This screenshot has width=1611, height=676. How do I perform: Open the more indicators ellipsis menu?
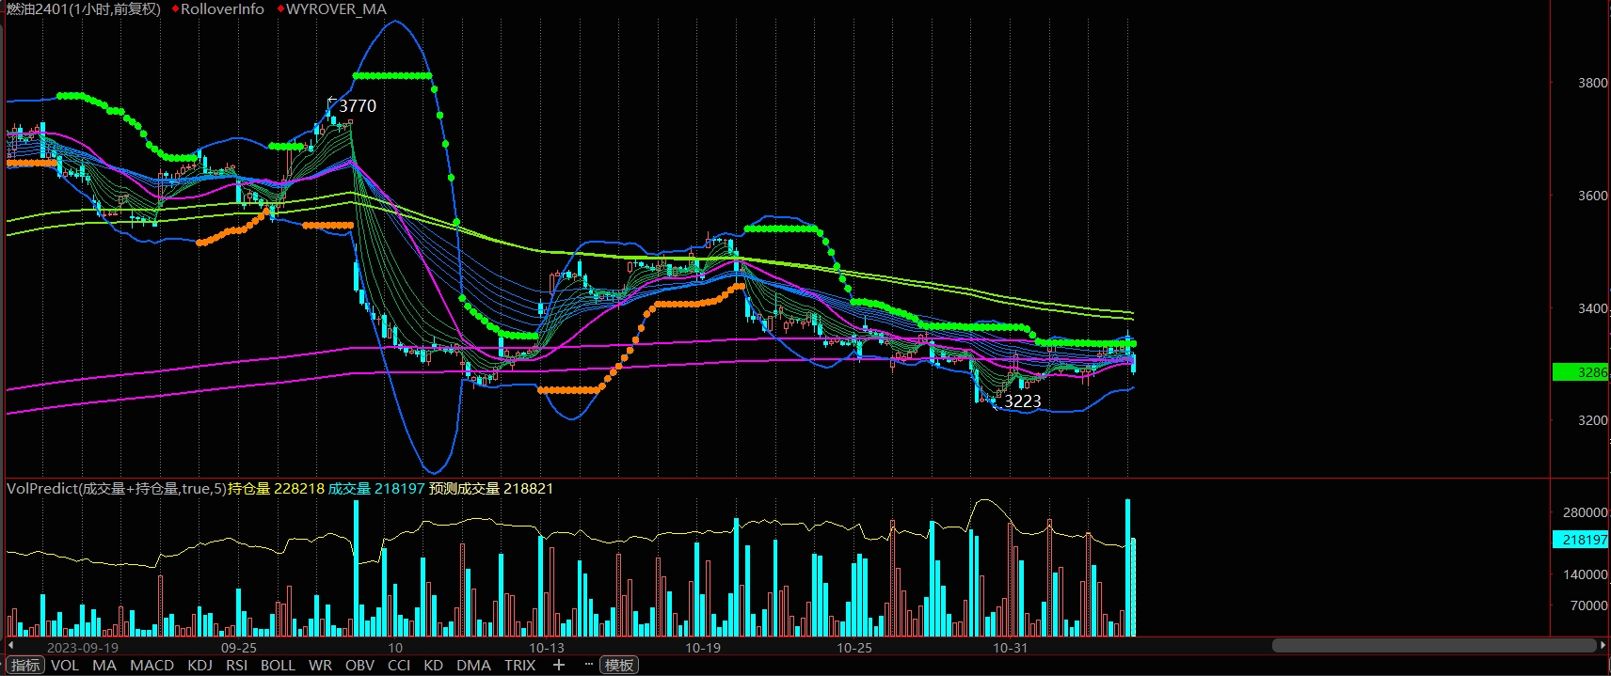pyautogui.click(x=589, y=665)
